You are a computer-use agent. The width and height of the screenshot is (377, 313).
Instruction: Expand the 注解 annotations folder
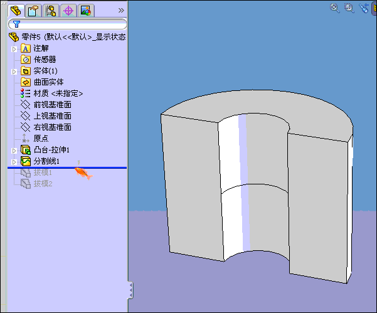14,49
